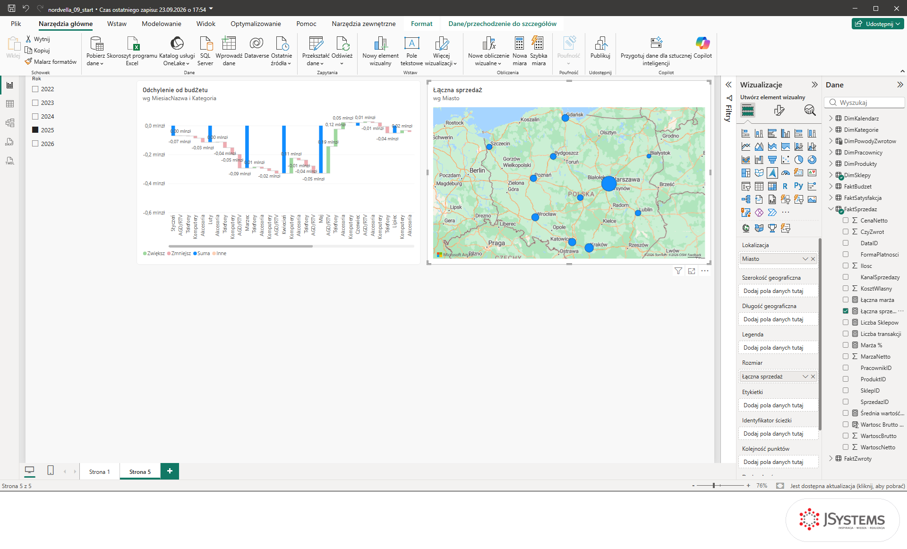Image resolution: width=907 pixels, height=549 pixels.
Task: Switch to table view in left sidebar
Action: (x=10, y=104)
